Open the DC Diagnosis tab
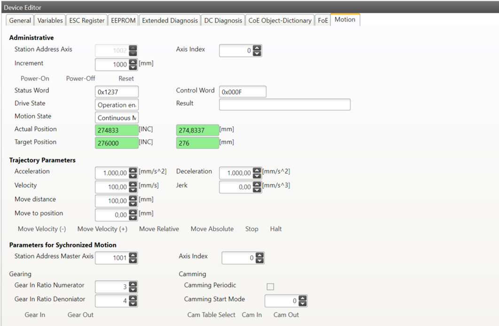Viewport: 499px width, 326px height. tap(223, 20)
